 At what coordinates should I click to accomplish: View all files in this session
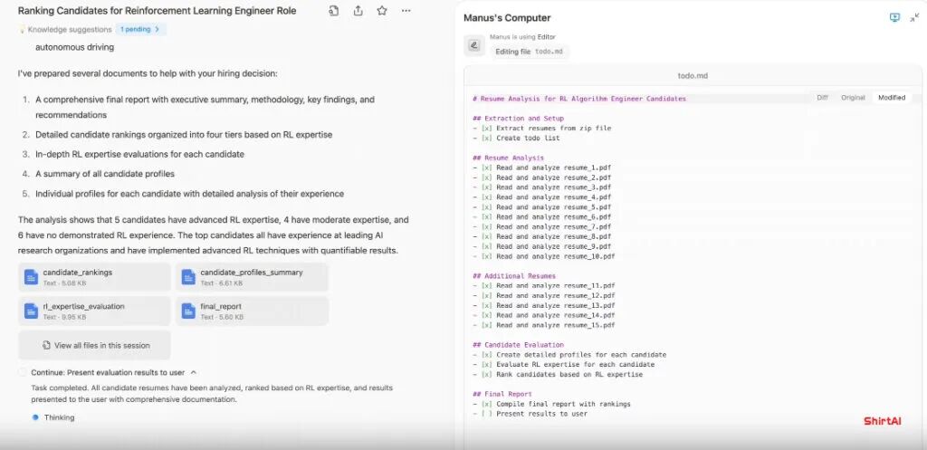pos(94,345)
